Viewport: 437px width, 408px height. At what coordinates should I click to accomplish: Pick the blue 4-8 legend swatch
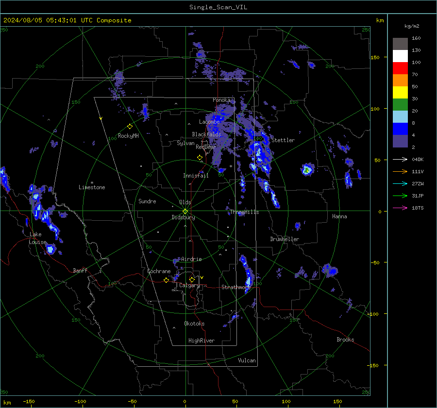[400, 129]
